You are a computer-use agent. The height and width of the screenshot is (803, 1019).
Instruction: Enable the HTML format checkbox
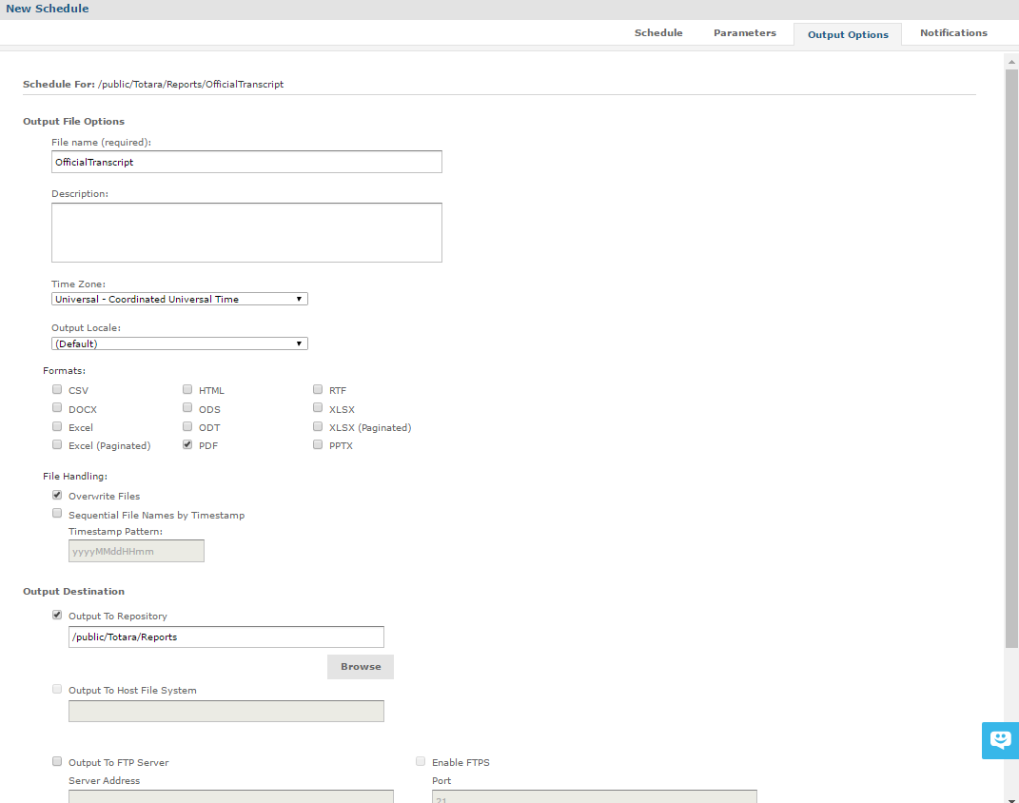click(x=187, y=390)
